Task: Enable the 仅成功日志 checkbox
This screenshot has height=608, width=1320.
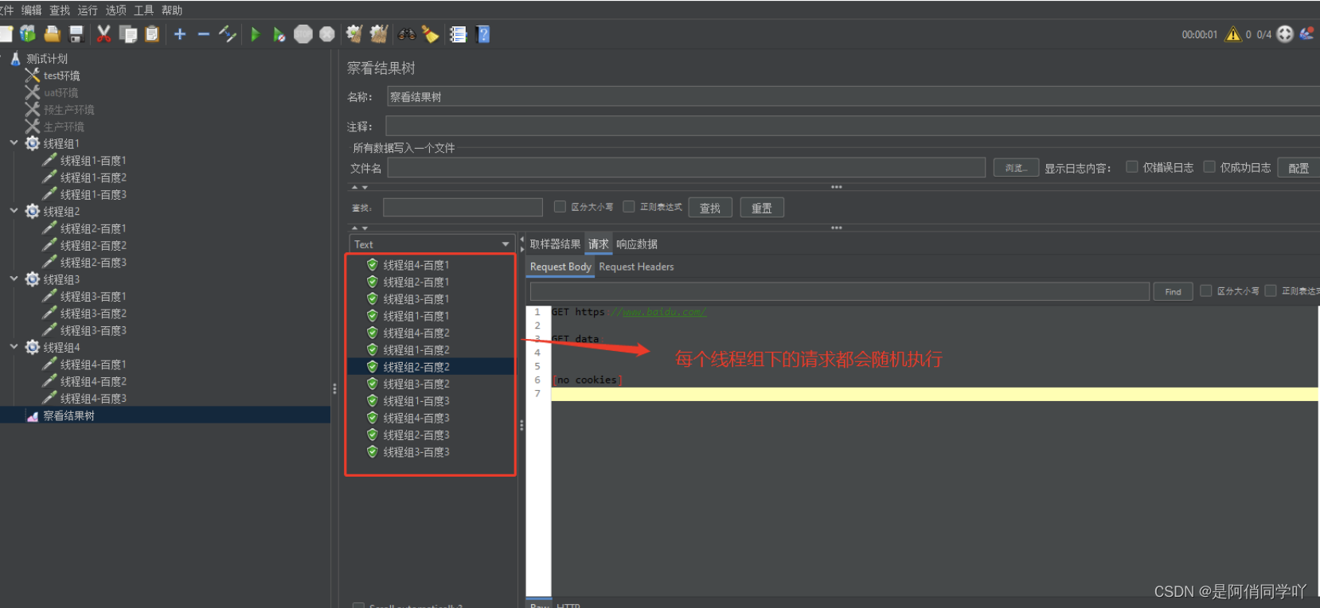Action: point(1209,166)
